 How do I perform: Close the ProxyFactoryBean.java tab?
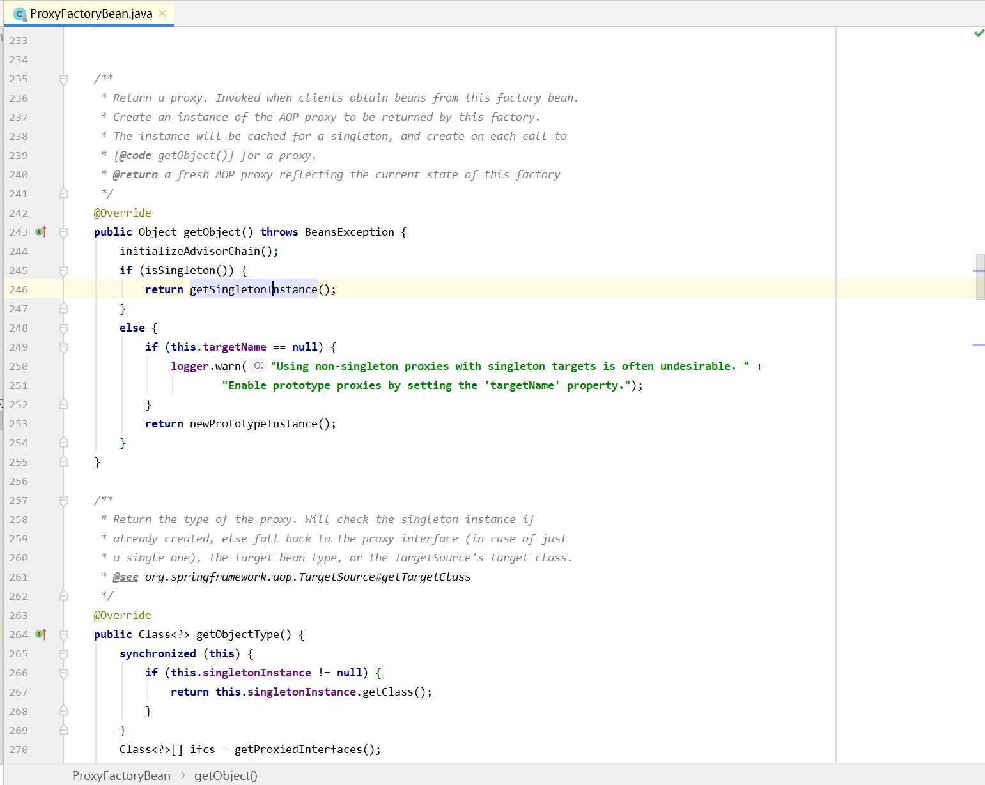tap(162, 13)
